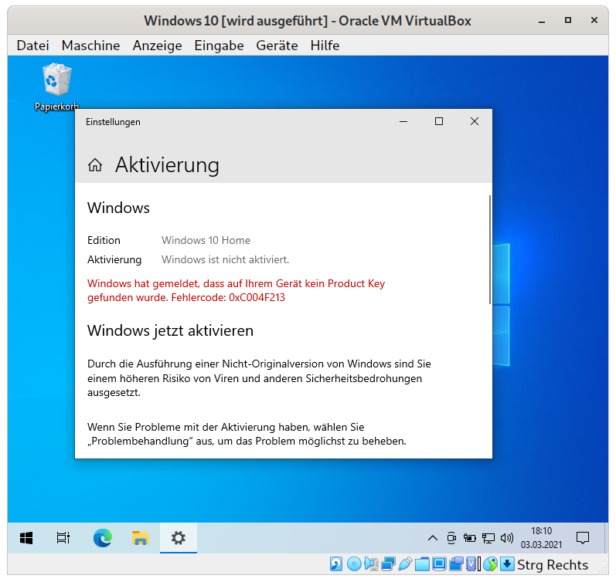Screen dimensions: 616x582
Task: Click the Settings gear taskbar button
Action: [x=179, y=538]
